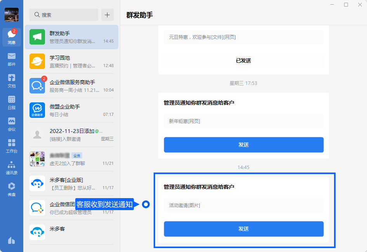The height and width of the screenshot is (252, 367).
Task: Open the 企业微信服务商助手 chat
Action: pos(72,86)
